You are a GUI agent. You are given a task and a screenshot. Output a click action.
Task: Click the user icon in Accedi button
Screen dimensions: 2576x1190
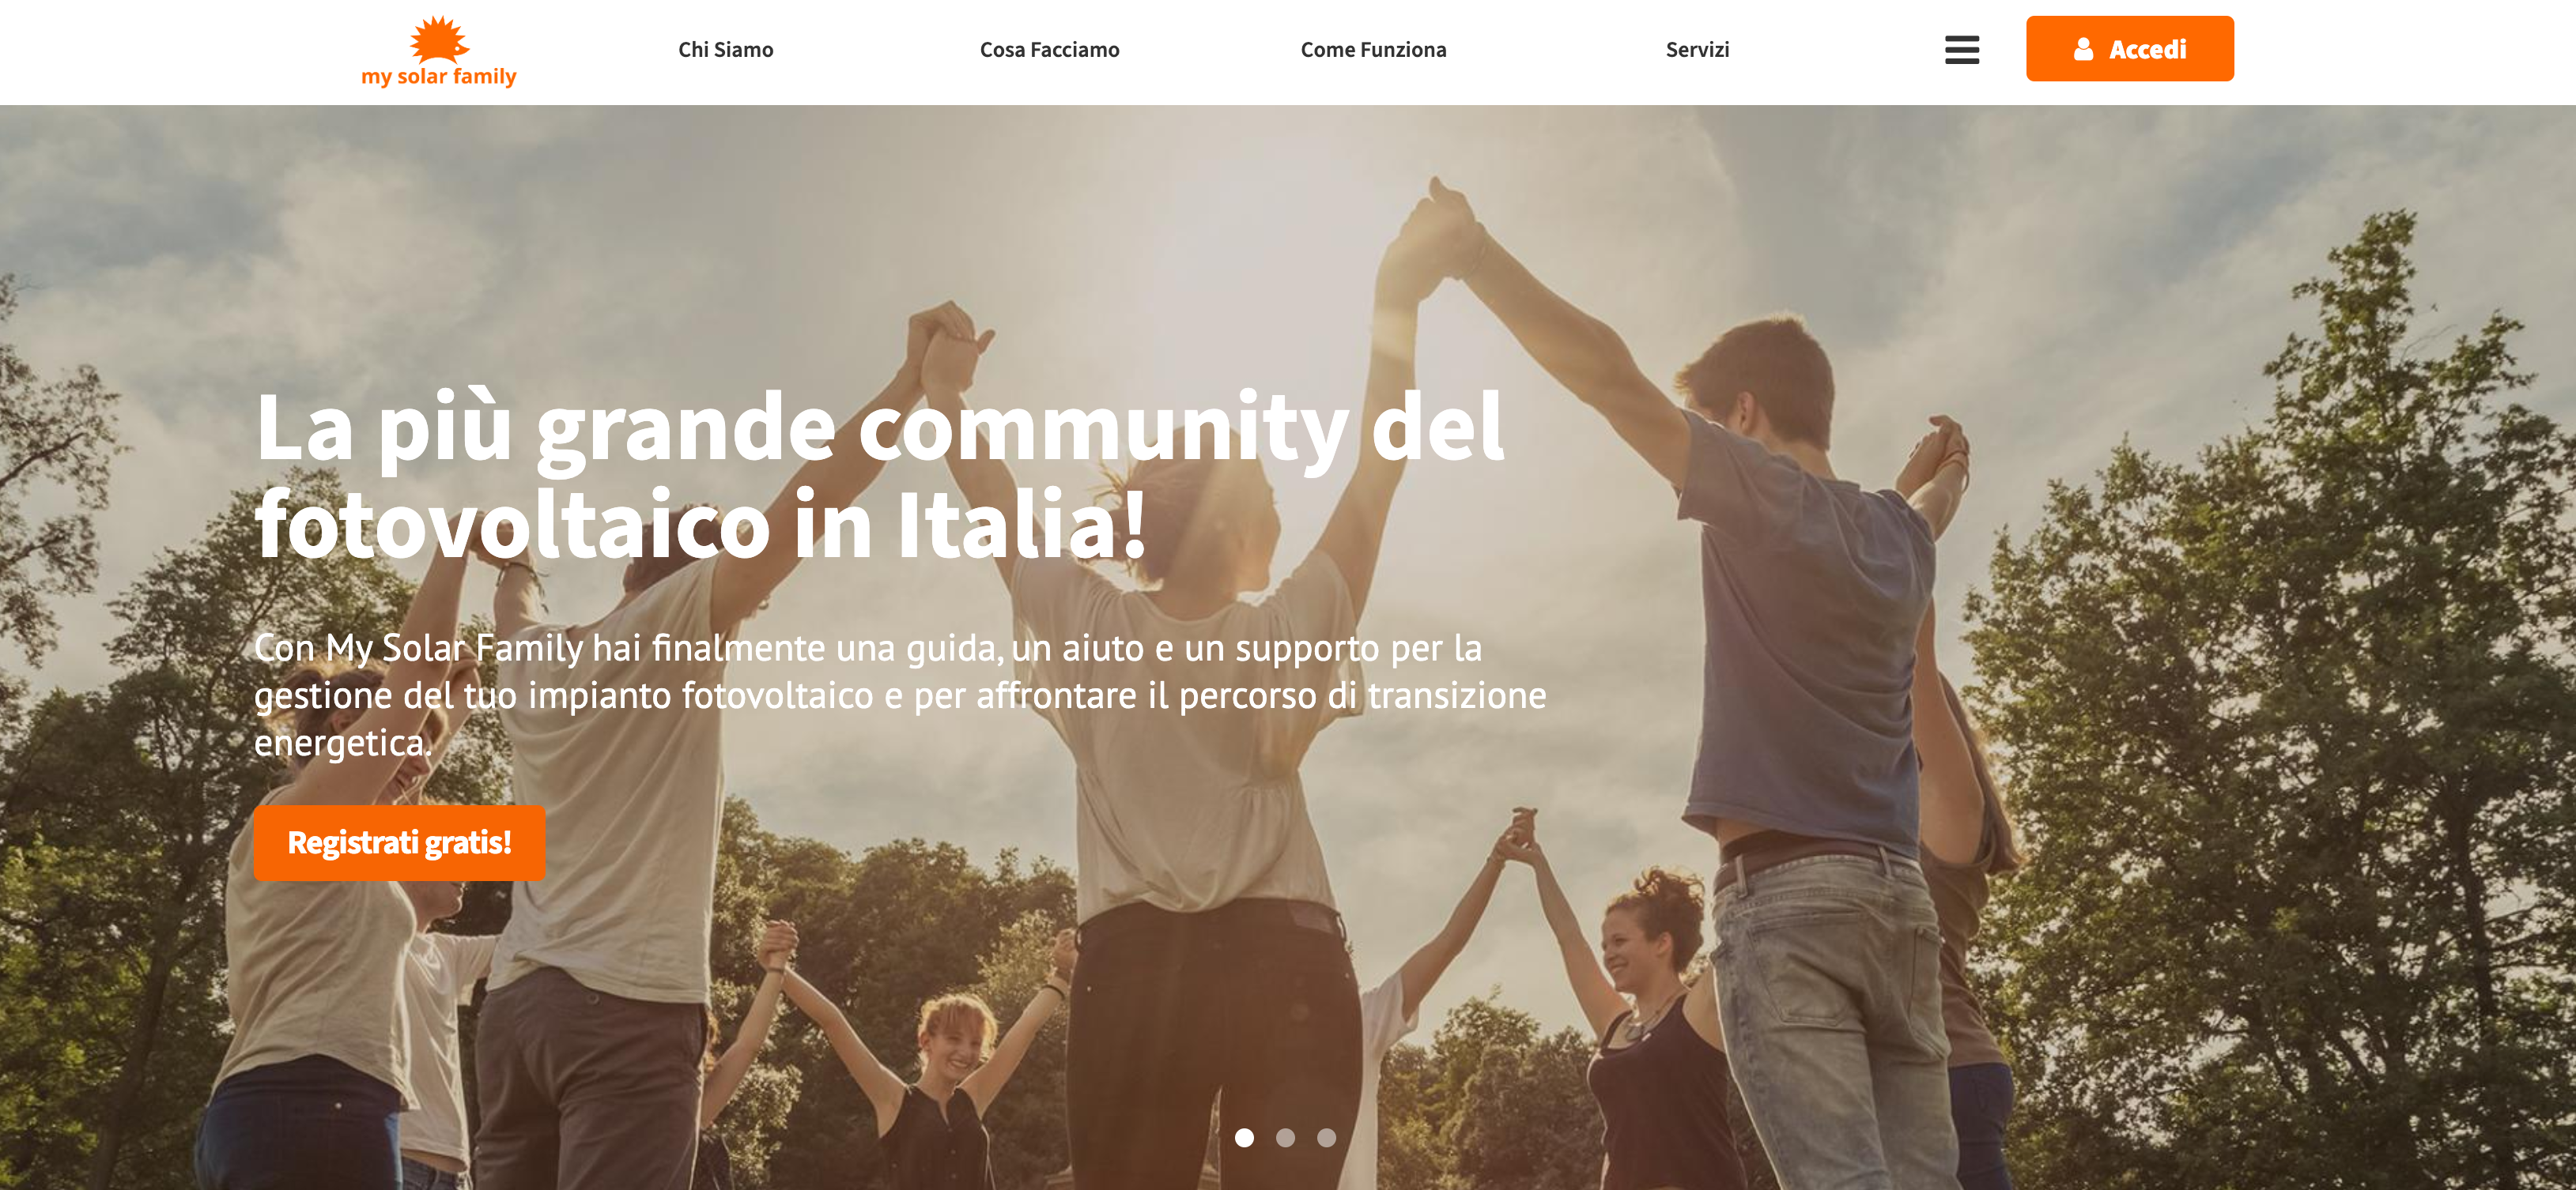pyautogui.click(x=2083, y=49)
